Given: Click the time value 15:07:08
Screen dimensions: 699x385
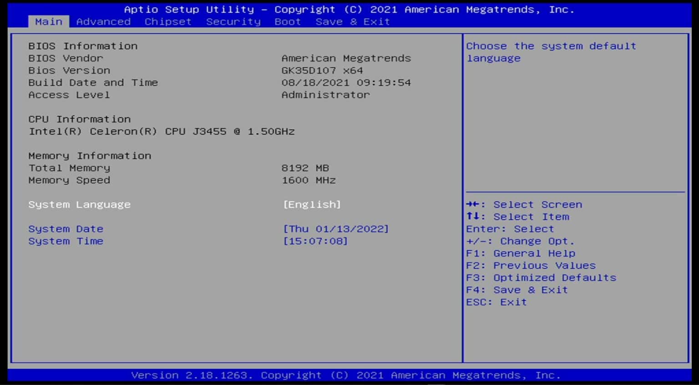Looking at the screenshot, I should pyautogui.click(x=316, y=241).
